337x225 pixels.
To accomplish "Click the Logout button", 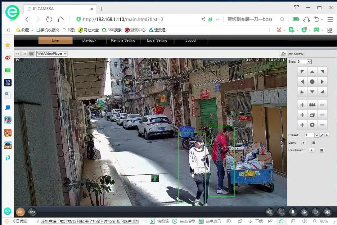I will [x=191, y=41].
